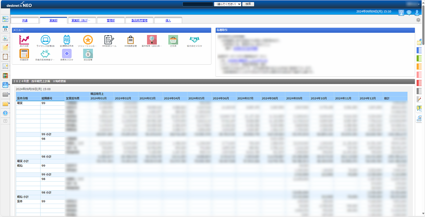
Task: Open ライセンス管理DB laptop icon
Action: [45, 40]
